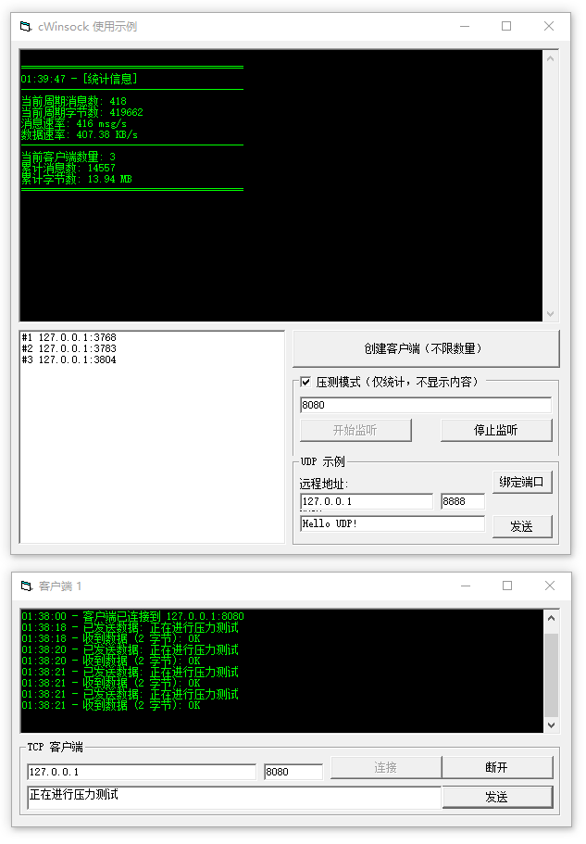The image size is (586, 844).
Task: Send the UDP message with 发送
Action: [522, 526]
